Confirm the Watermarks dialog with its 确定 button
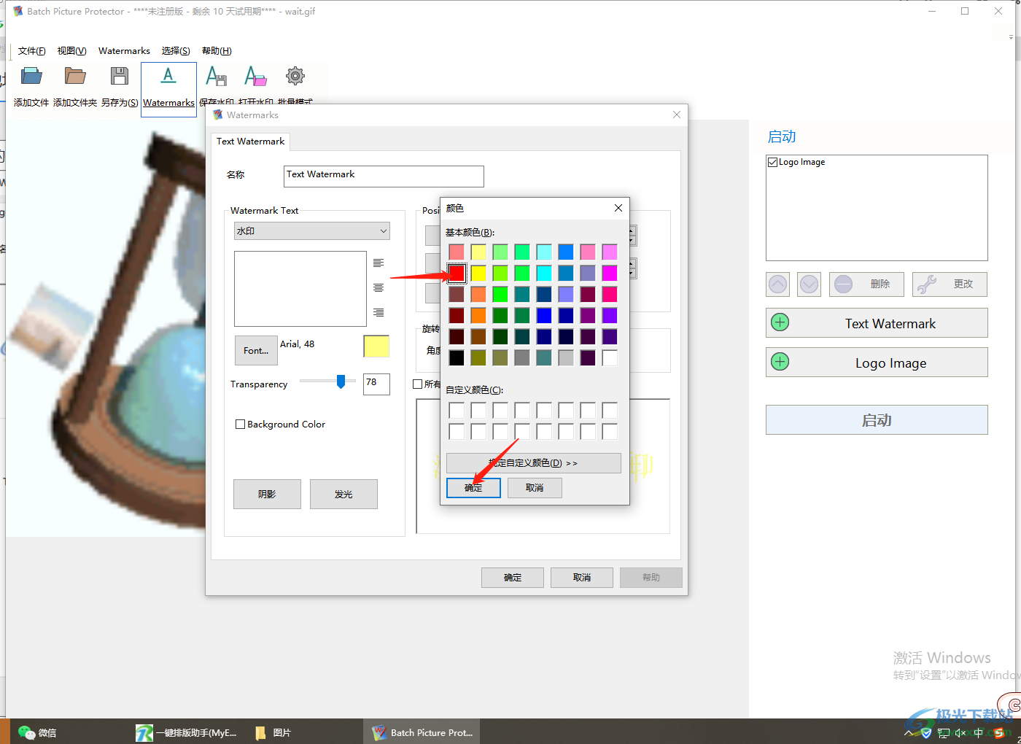Screen dimensions: 1021x744 point(513,577)
